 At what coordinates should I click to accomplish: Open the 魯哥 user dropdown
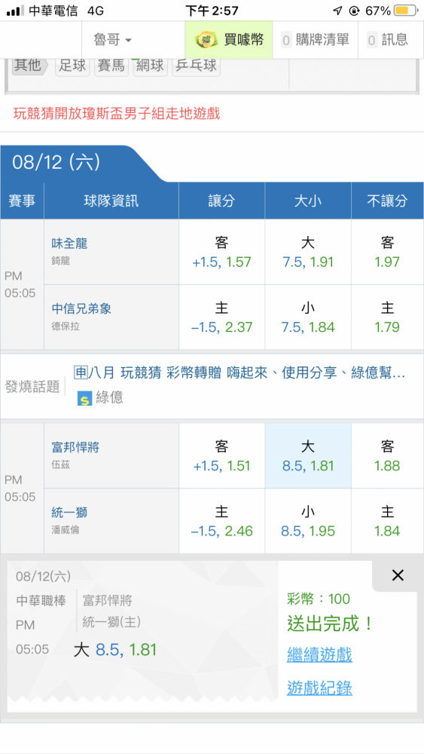click(113, 39)
